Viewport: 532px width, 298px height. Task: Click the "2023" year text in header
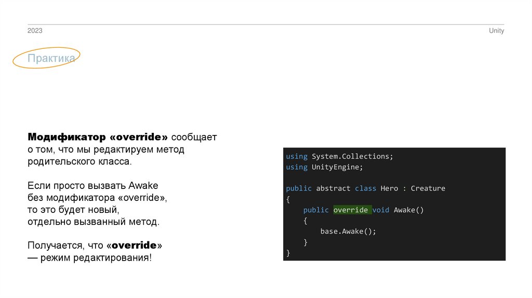(x=35, y=31)
